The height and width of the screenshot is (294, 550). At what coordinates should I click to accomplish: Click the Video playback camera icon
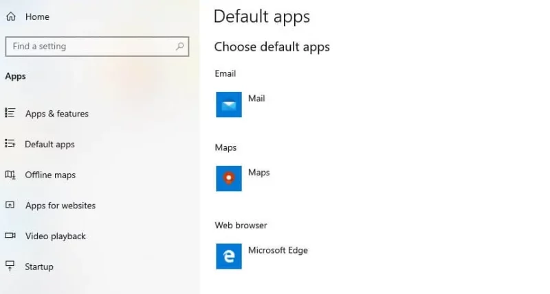click(x=10, y=235)
